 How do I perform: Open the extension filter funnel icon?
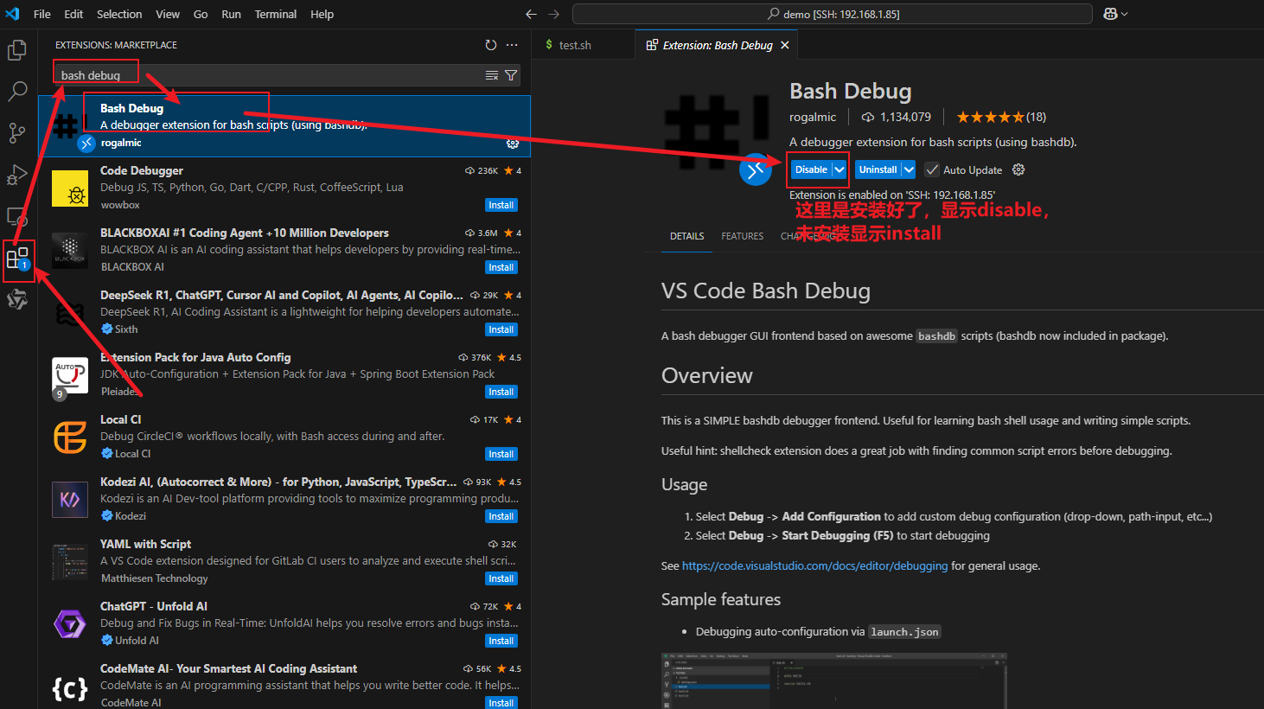coord(511,75)
